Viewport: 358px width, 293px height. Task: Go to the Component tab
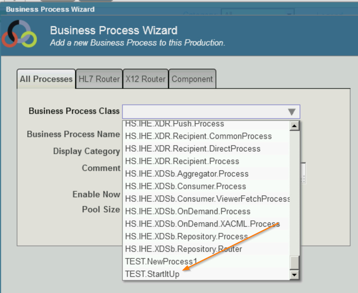(x=192, y=79)
